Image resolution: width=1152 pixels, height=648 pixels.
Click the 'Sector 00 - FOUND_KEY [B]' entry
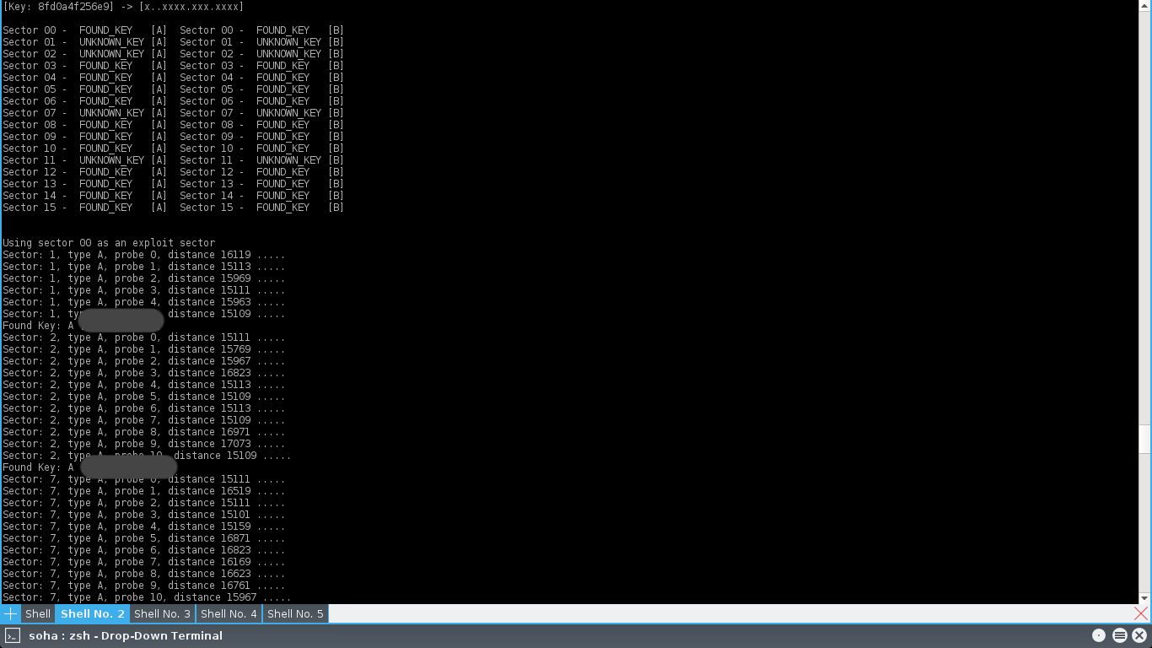[x=261, y=30]
